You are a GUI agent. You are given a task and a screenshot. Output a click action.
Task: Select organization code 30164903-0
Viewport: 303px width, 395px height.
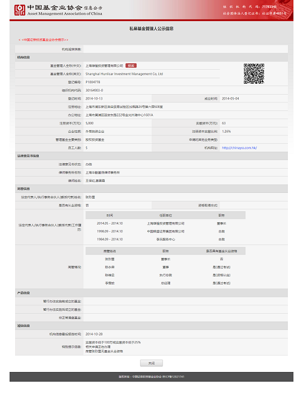coord(94,90)
